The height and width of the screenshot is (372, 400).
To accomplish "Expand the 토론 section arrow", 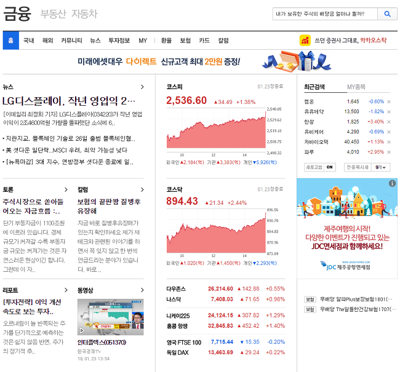I will [x=66, y=189].
